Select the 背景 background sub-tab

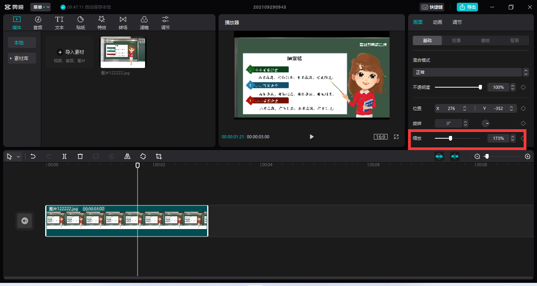pos(515,40)
